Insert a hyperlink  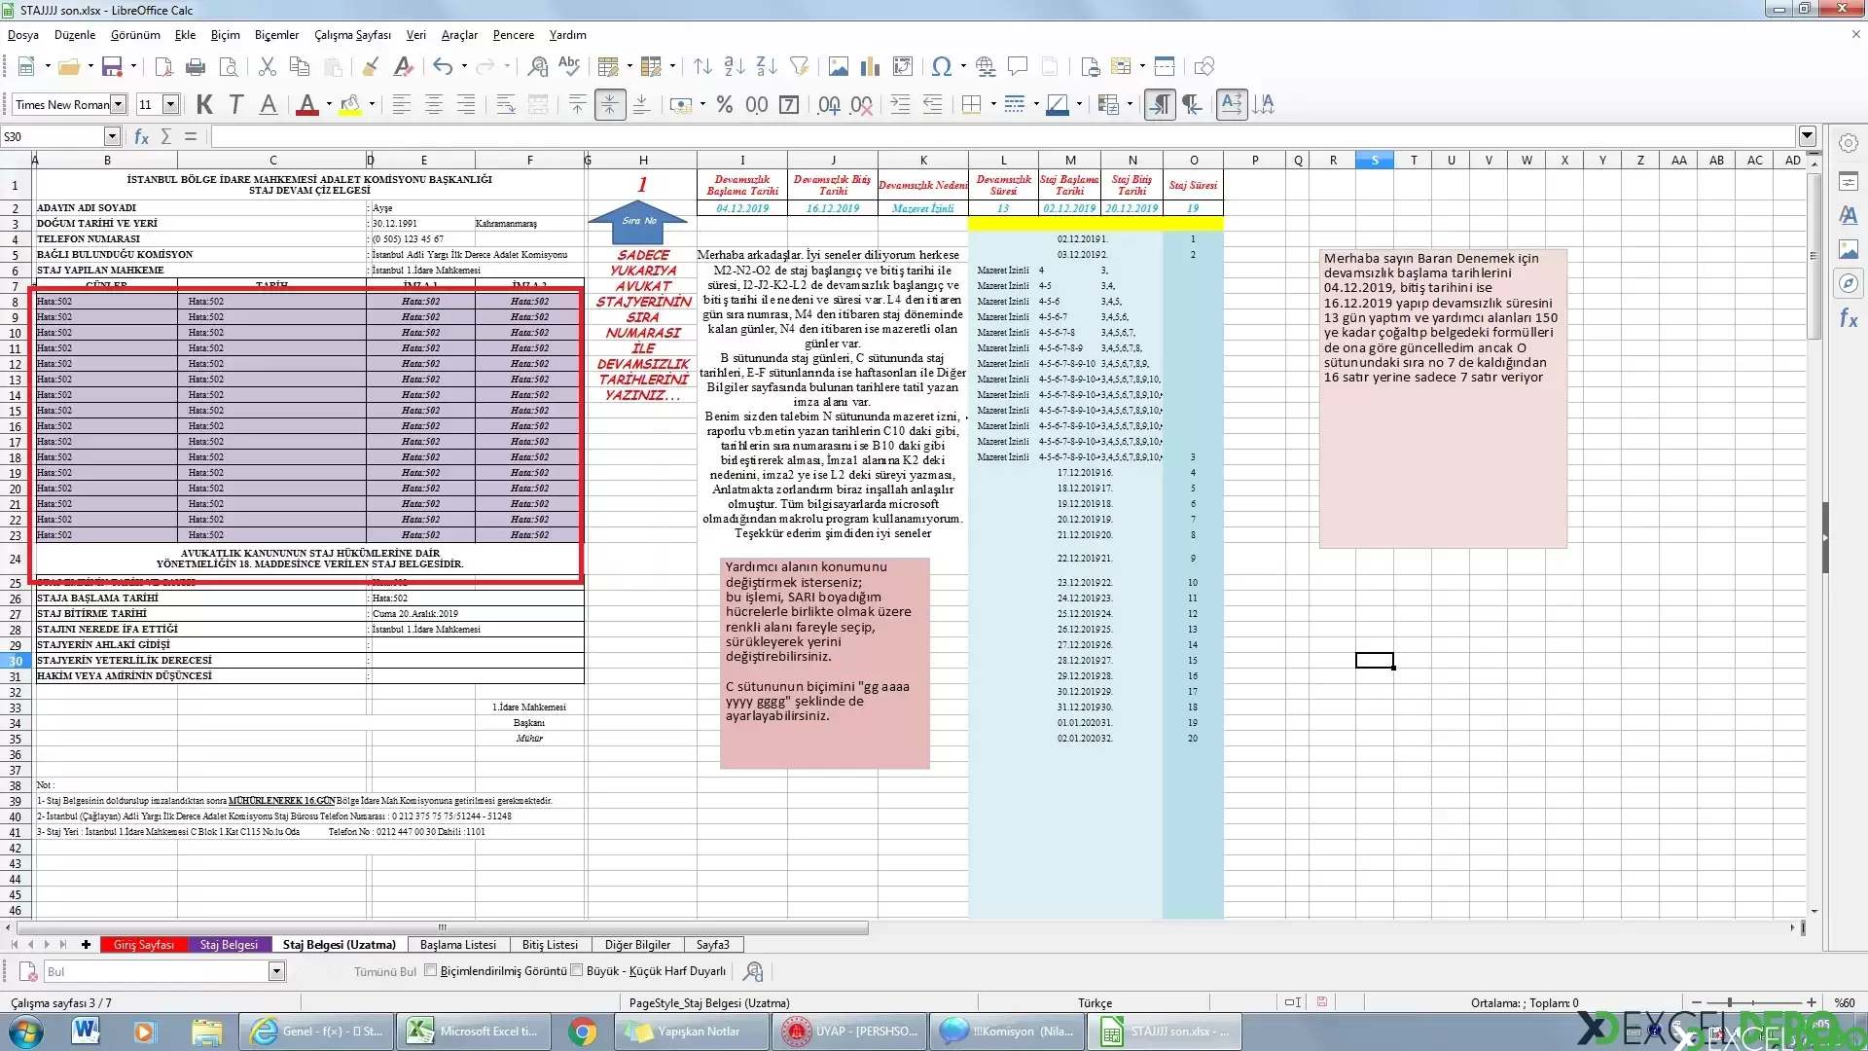point(986,66)
